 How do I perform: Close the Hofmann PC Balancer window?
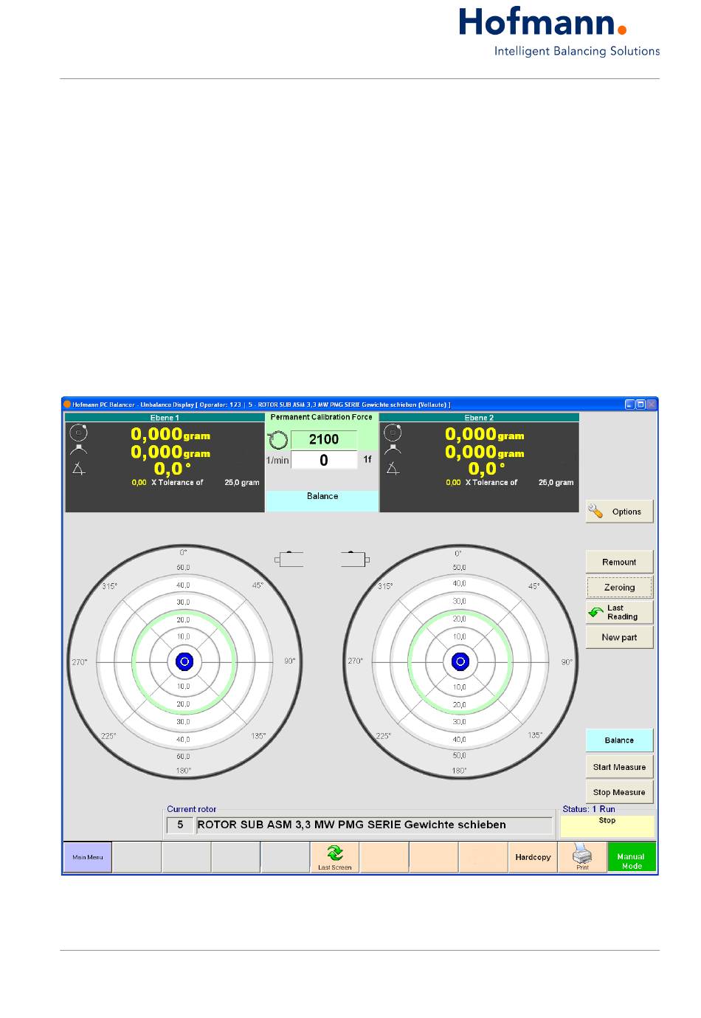click(x=652, y=405)
